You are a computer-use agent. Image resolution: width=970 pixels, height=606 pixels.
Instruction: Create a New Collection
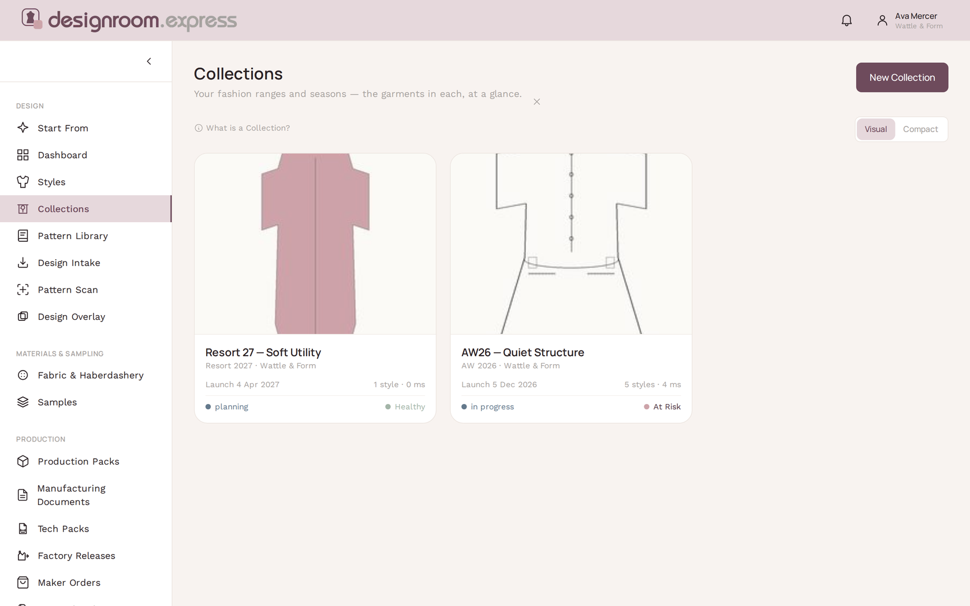click(x=902, y=77)
